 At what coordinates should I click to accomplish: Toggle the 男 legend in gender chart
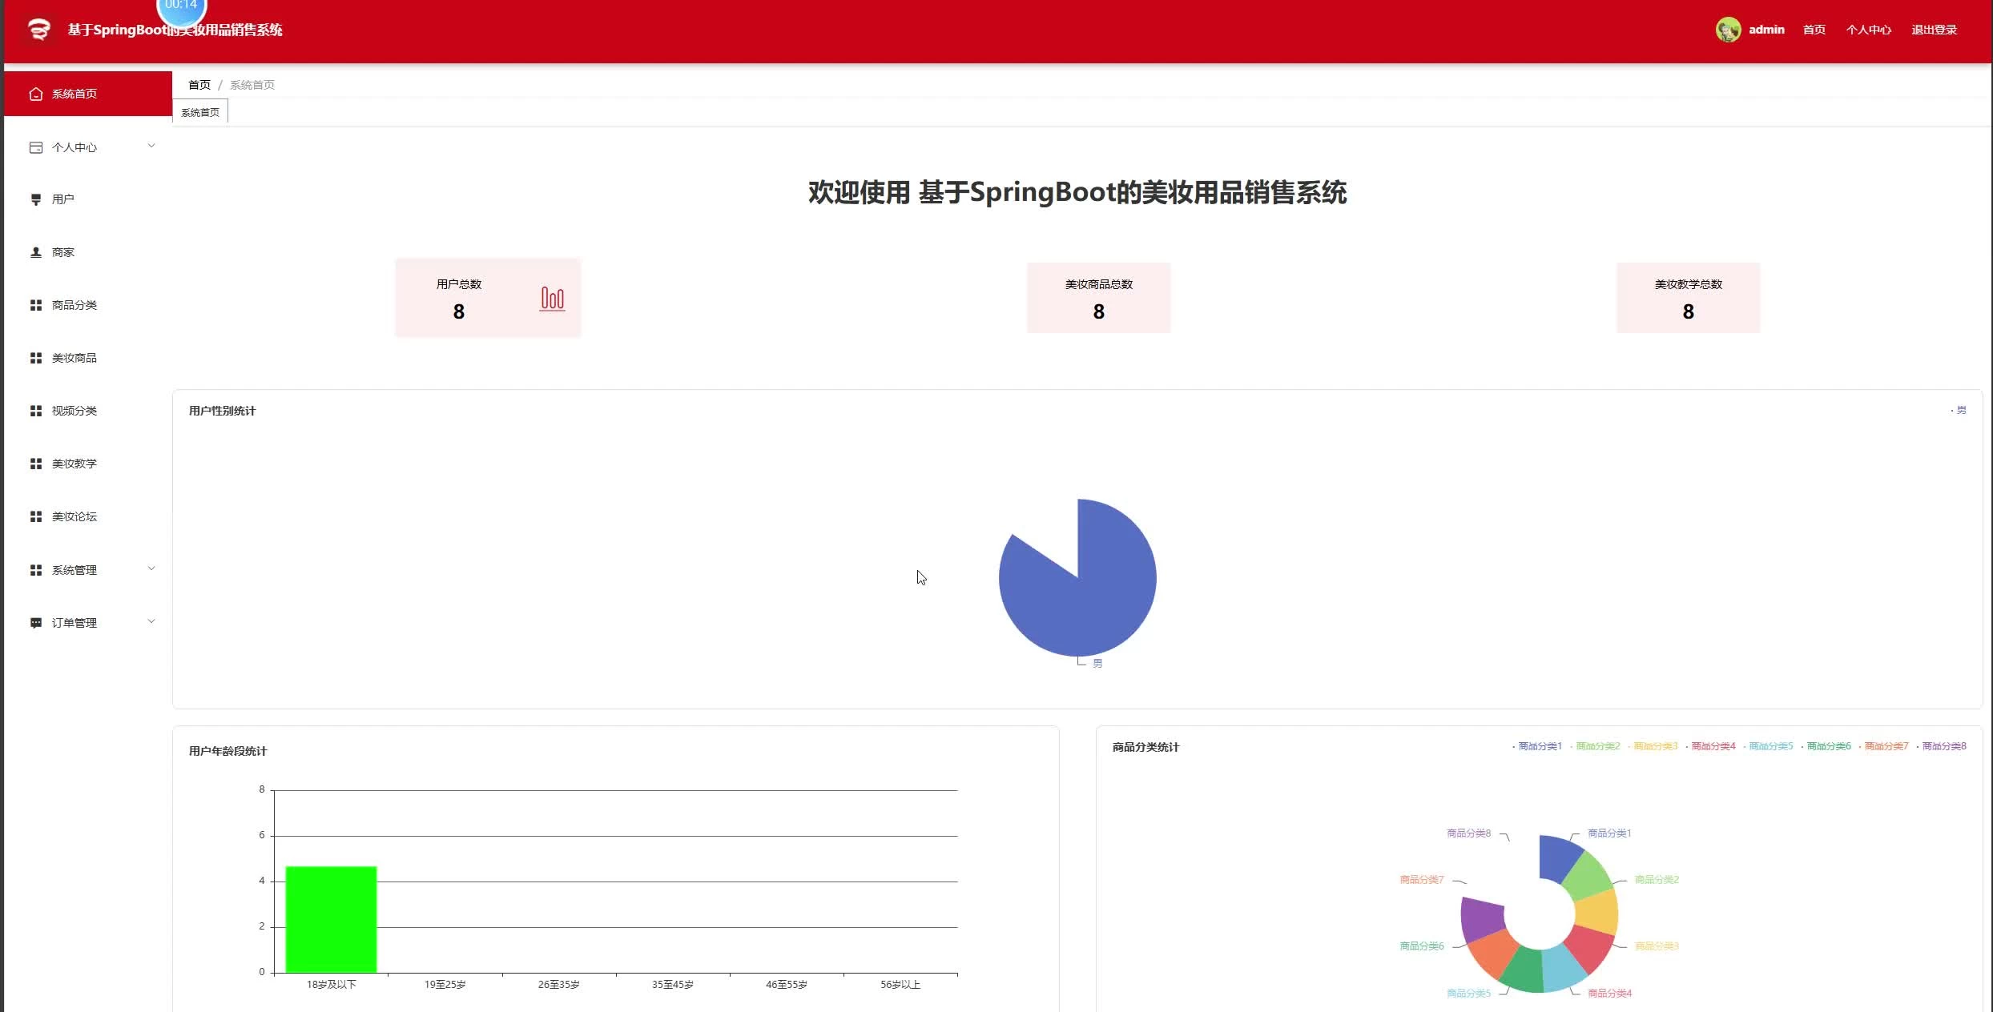(1959, 410)
